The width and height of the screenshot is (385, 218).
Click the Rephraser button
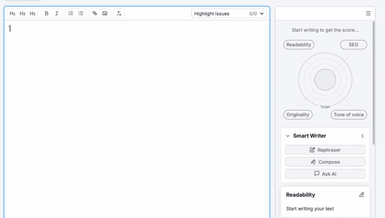pos(325,150)
